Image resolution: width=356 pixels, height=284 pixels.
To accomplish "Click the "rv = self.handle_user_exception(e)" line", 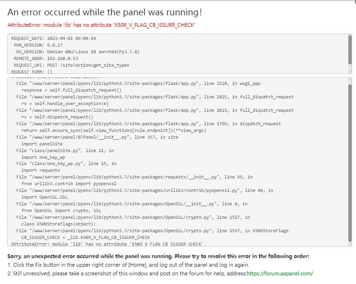I will click(65, 103).
